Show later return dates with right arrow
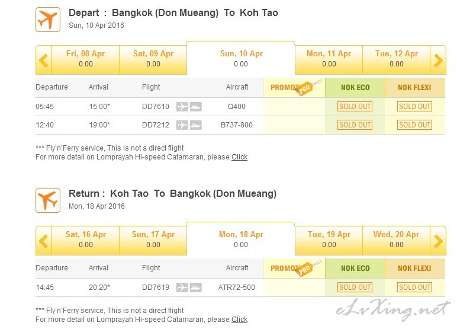Image resolution: width=457 pixels, height=329 pixels. pos(438,241)
